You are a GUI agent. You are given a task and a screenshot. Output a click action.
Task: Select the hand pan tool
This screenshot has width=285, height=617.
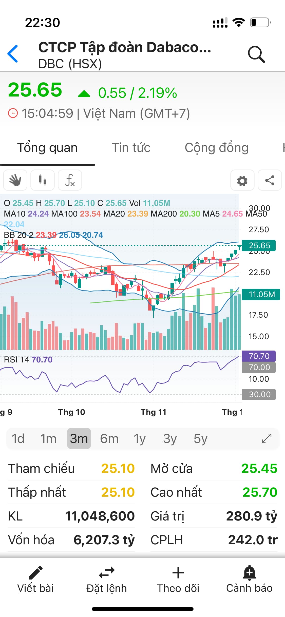[15, 180]
